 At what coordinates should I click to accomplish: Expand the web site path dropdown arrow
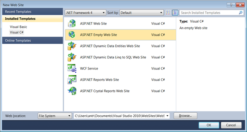pos(167,116)
